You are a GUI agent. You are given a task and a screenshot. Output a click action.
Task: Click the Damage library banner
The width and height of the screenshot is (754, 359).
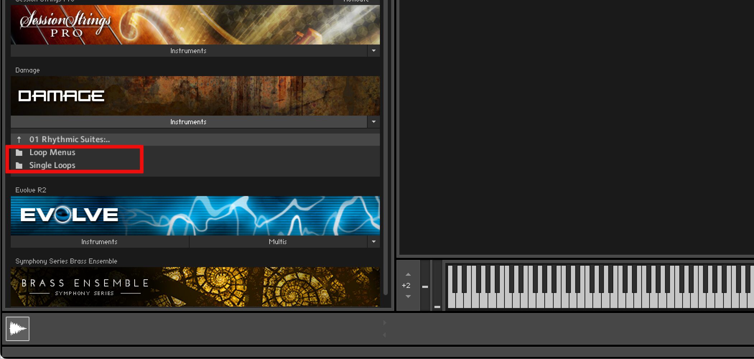195,96
